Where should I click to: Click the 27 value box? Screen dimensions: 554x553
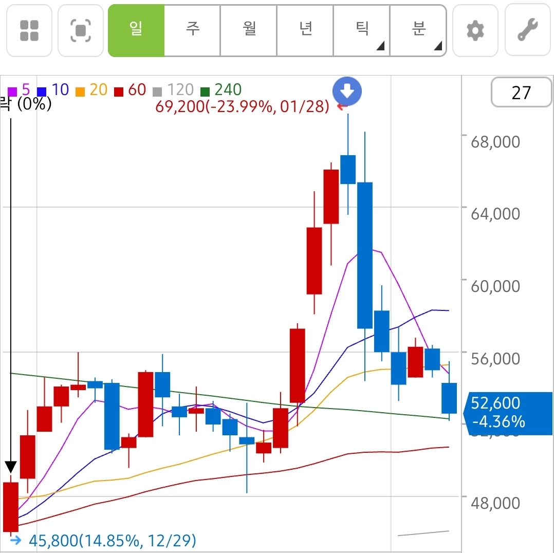click(521, 93)
